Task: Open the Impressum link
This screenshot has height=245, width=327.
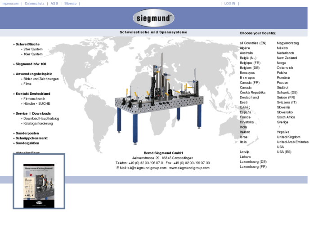Action: click(x=10, y=4)
